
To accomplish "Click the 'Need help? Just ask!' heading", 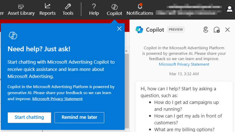I will [39, 49].
